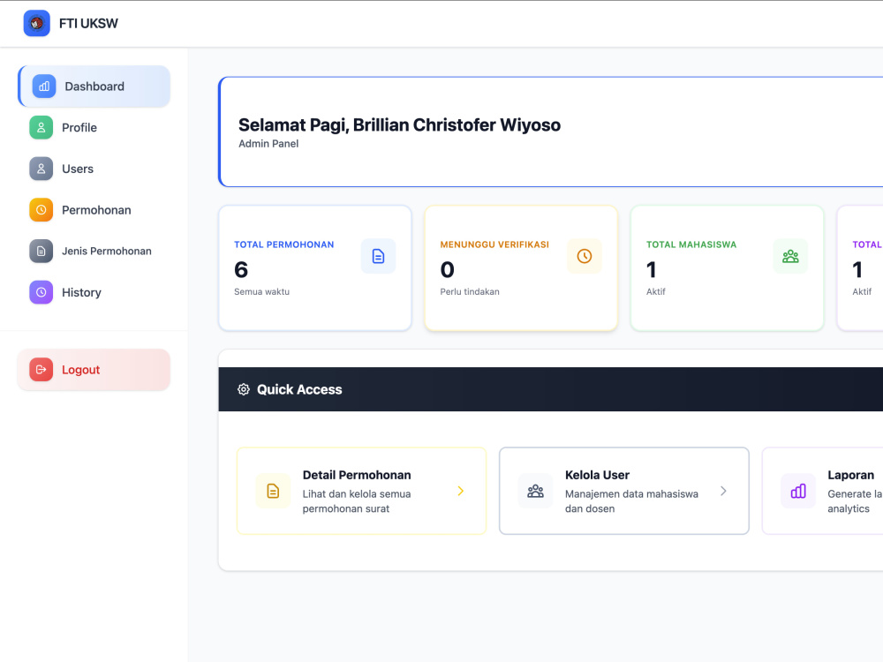Select the Total Mahasiswa statistic card
Screen dimensions: 883x662
[727, 268]
